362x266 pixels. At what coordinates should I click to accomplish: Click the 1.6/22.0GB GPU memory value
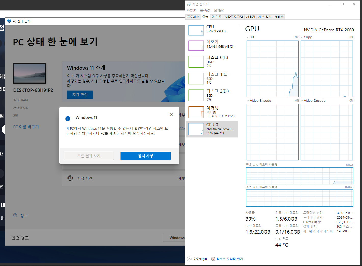point(258,232)
